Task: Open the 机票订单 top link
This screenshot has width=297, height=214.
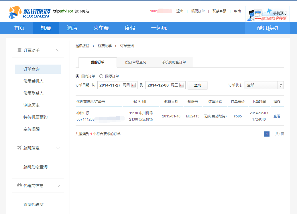Action: [198, 11]
